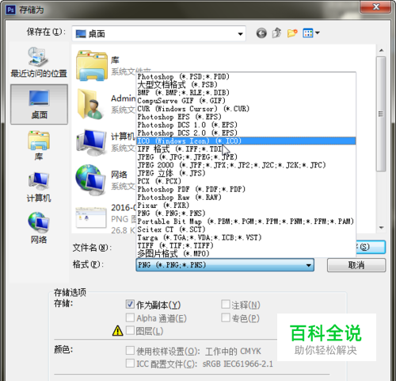
Task: Open 网络 in the places sidebar
Action: coord(39,228)
